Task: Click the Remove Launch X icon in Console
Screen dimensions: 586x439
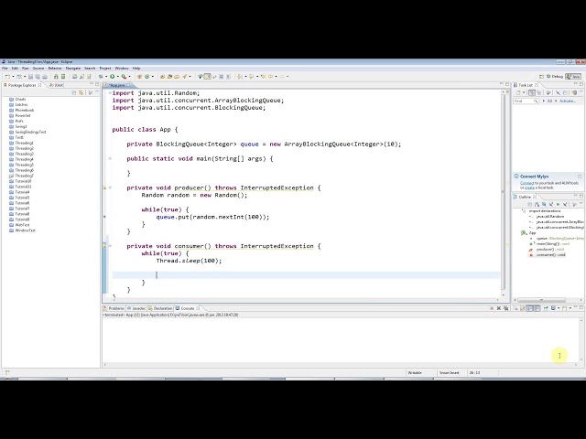Action: pos(498,308)
